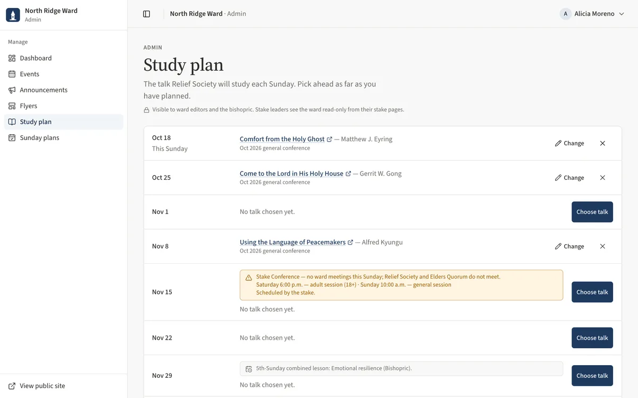Click the Nov 22 date label
Image resolution: width=638 pixels, height=398 pixels.
(162, 338)
